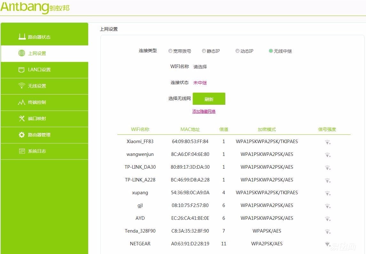Screen dimensions: 366x254
Task: Click the AYD signal strength icon
Action: coord(327,218)
